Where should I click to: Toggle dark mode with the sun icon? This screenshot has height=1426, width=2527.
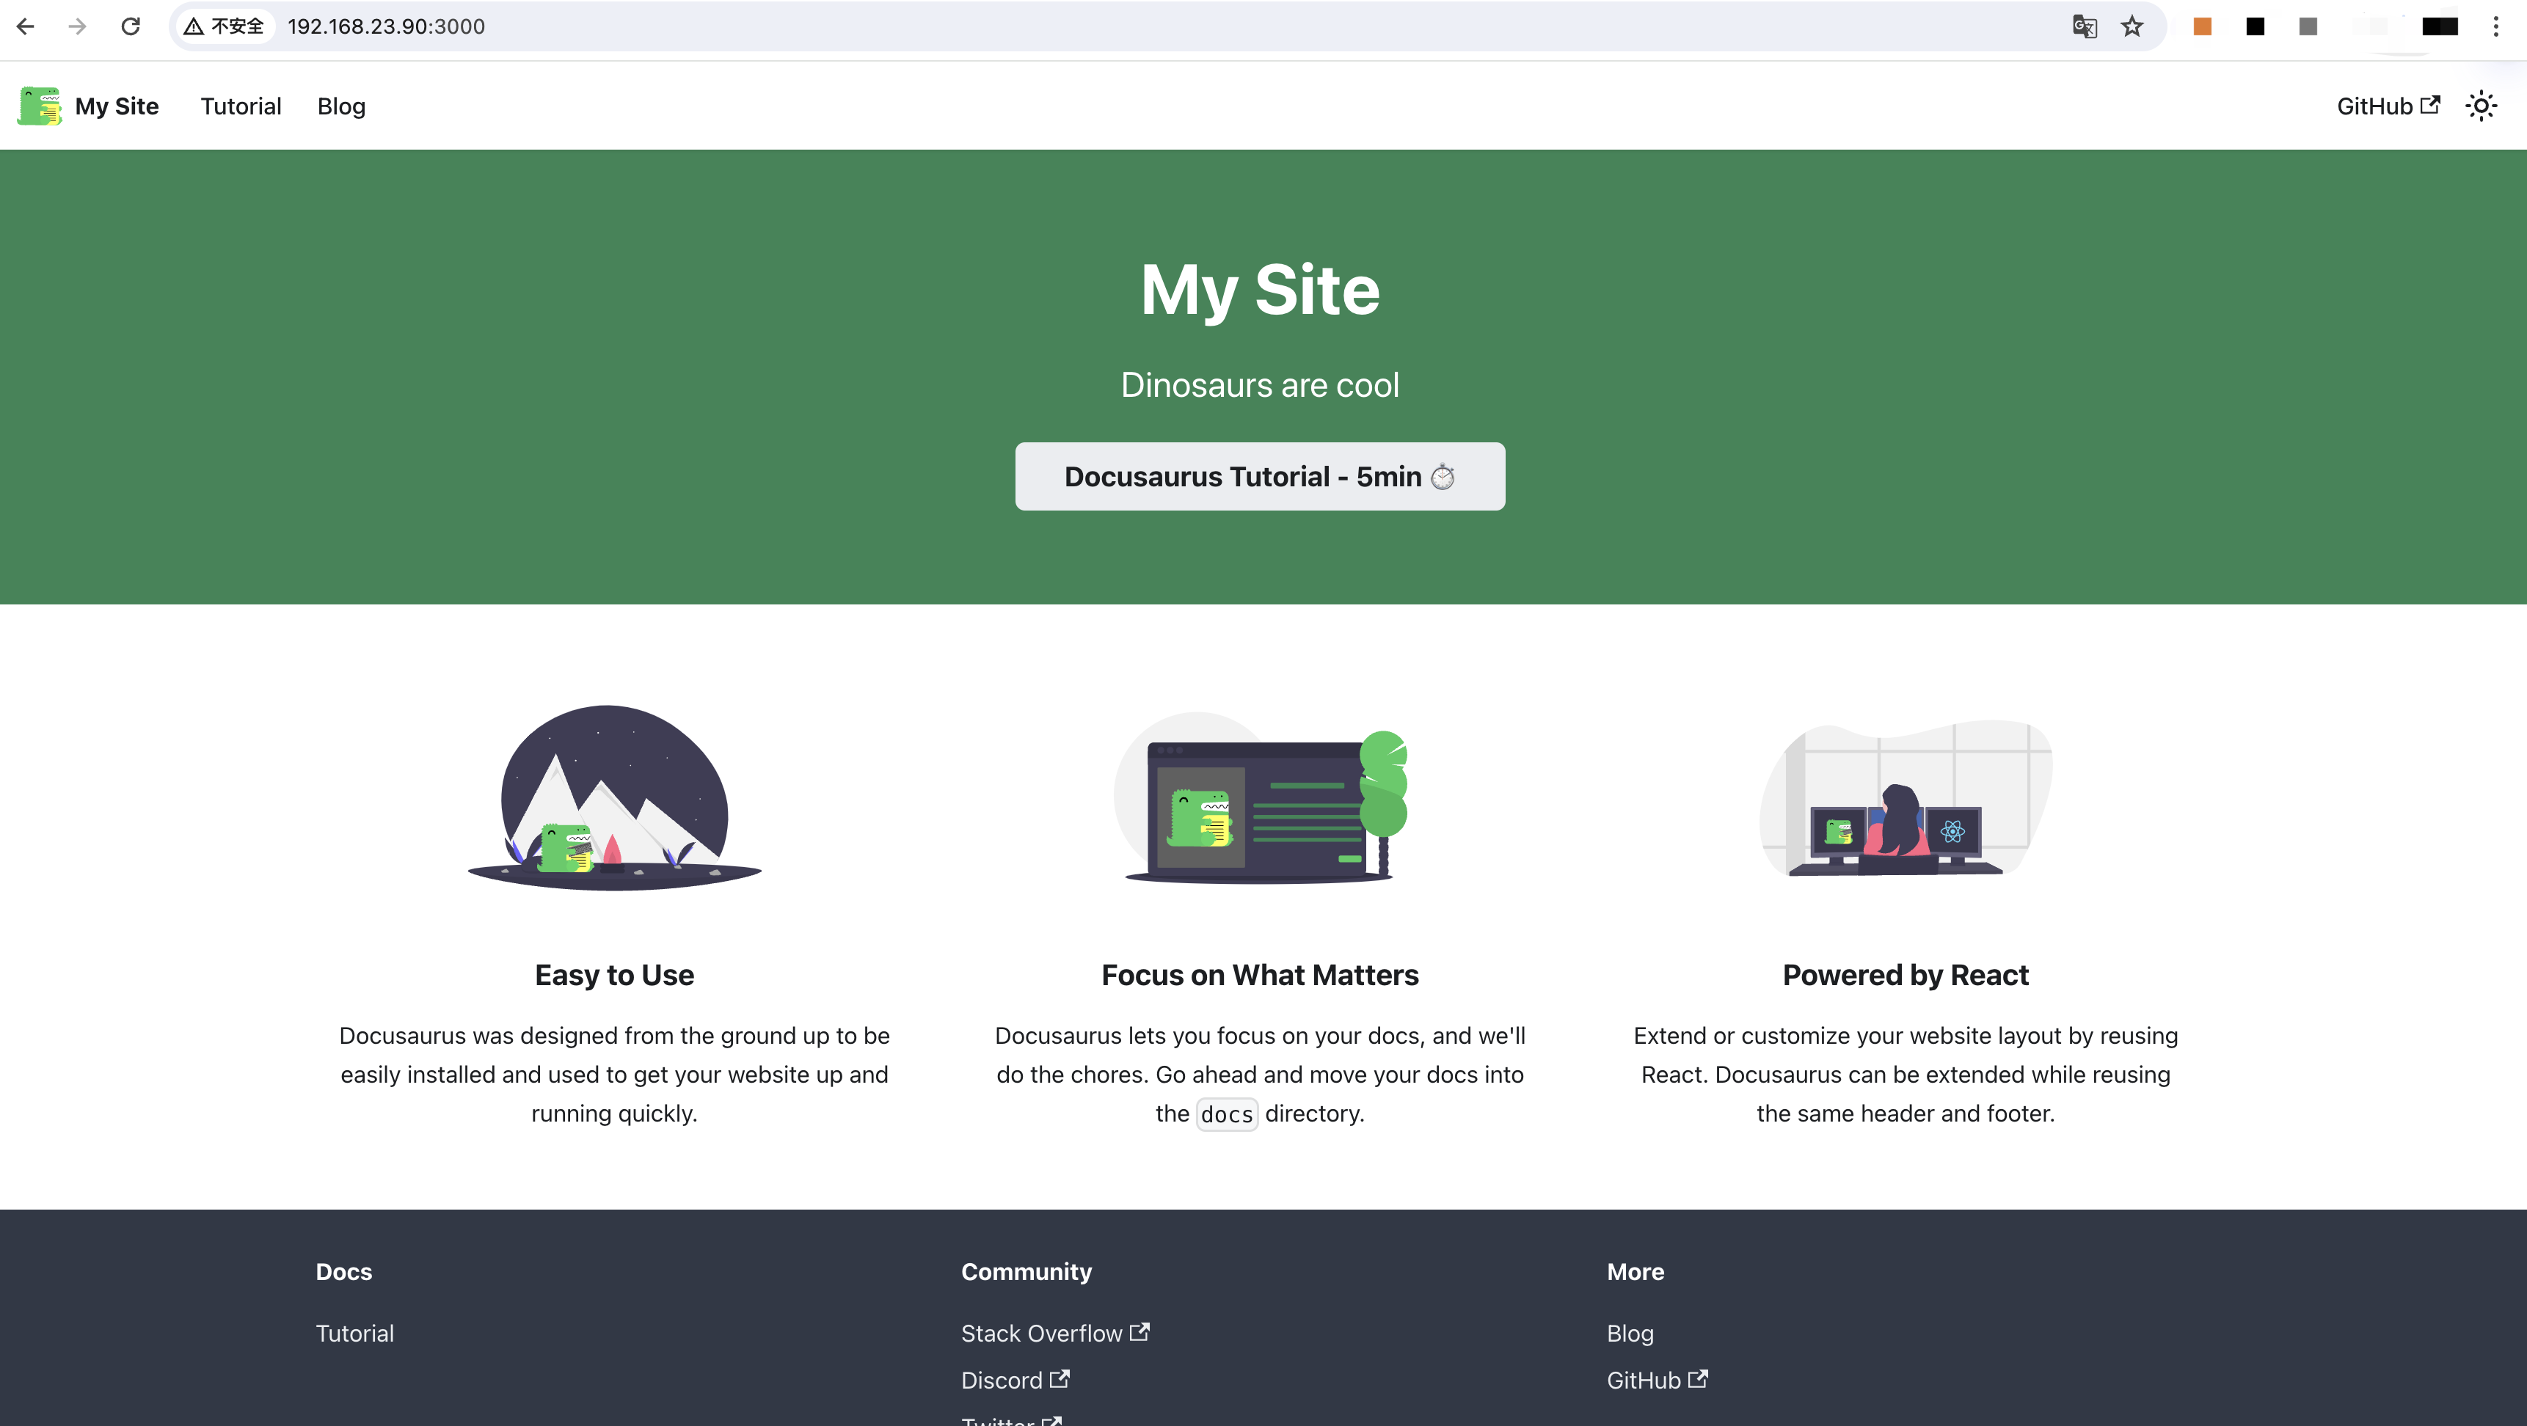(2481, 105)
